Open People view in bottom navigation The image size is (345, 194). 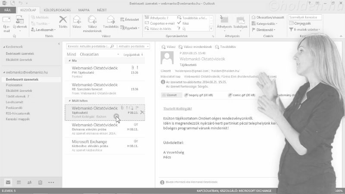pyautogui.click(x=29, y=182)
